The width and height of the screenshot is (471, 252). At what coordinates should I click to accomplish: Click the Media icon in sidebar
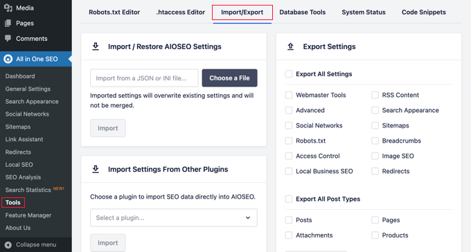[x=8, y=8]
